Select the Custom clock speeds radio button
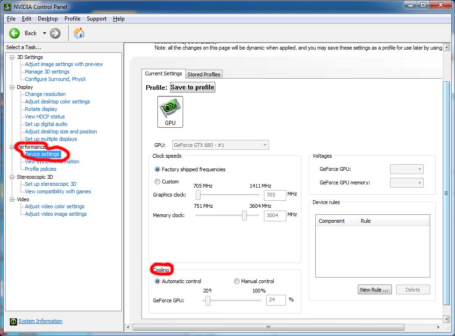 point(157,182)
